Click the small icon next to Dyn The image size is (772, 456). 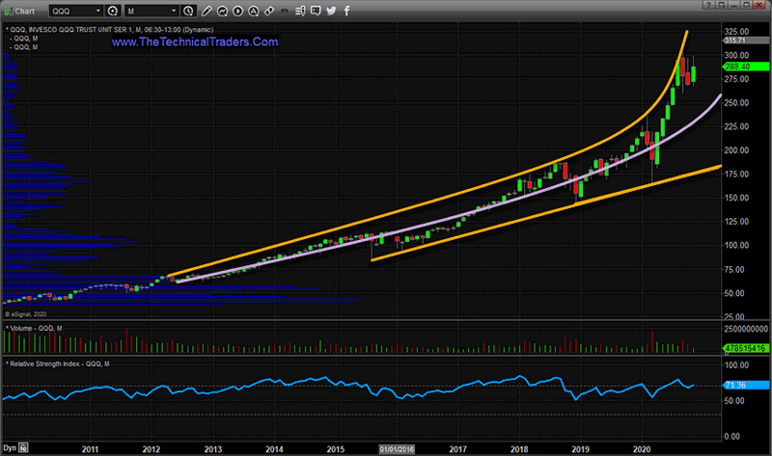coord(24,449)
